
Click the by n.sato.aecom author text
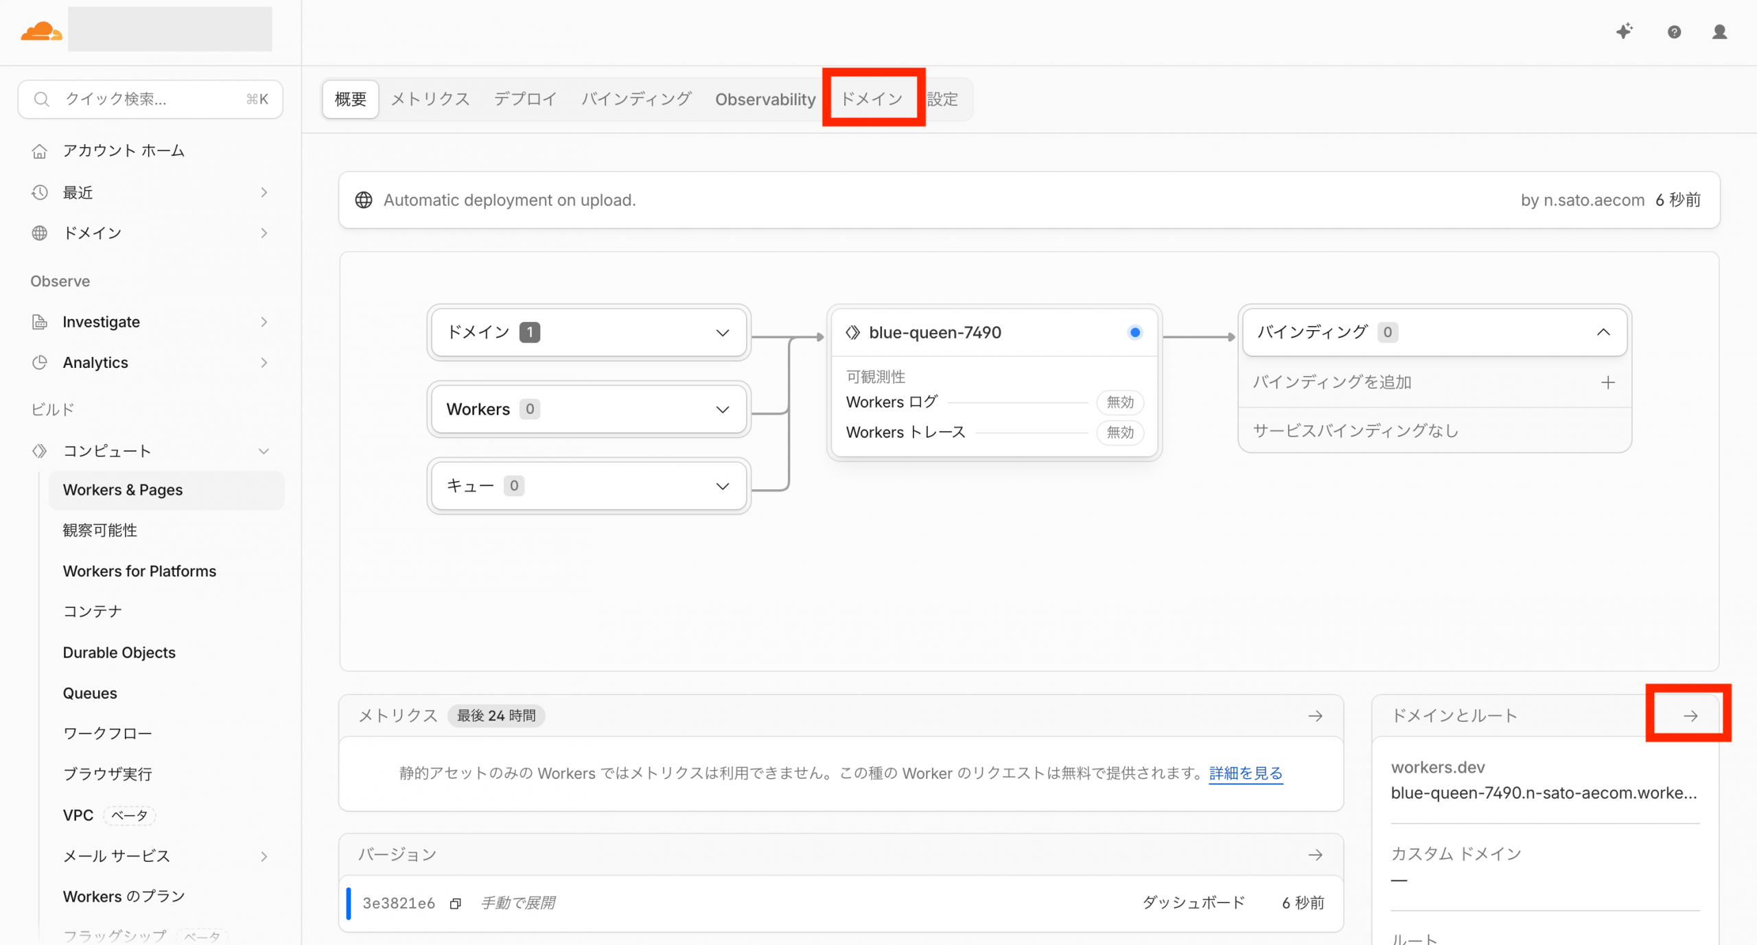click(1583, 200)
